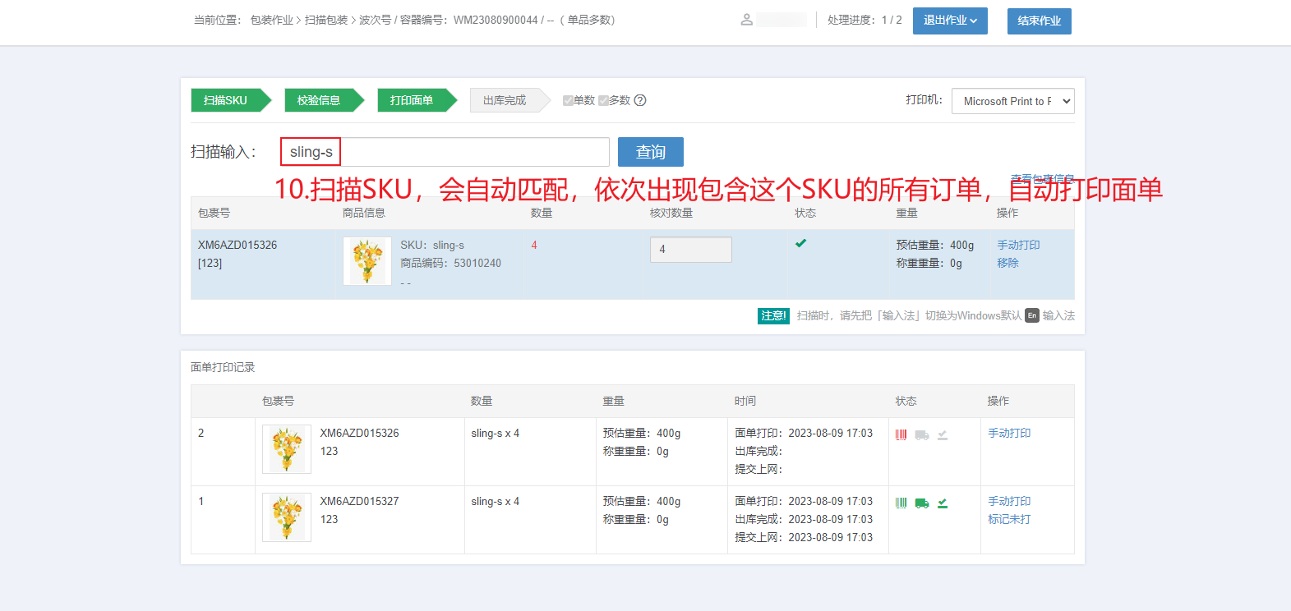Screen dimensions: 1291x611
Task: Click the 移除 link
Action: pyautogui.click(x=1007, y=263)
